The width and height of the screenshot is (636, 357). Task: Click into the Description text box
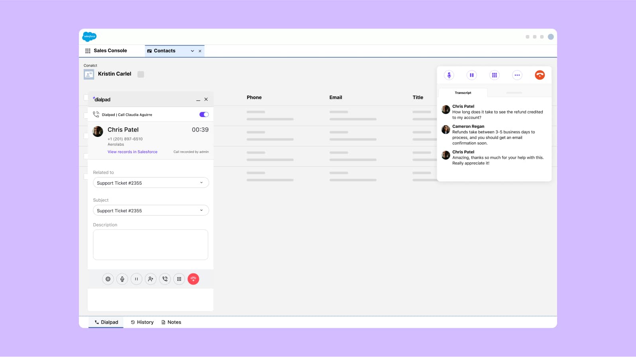151,245
